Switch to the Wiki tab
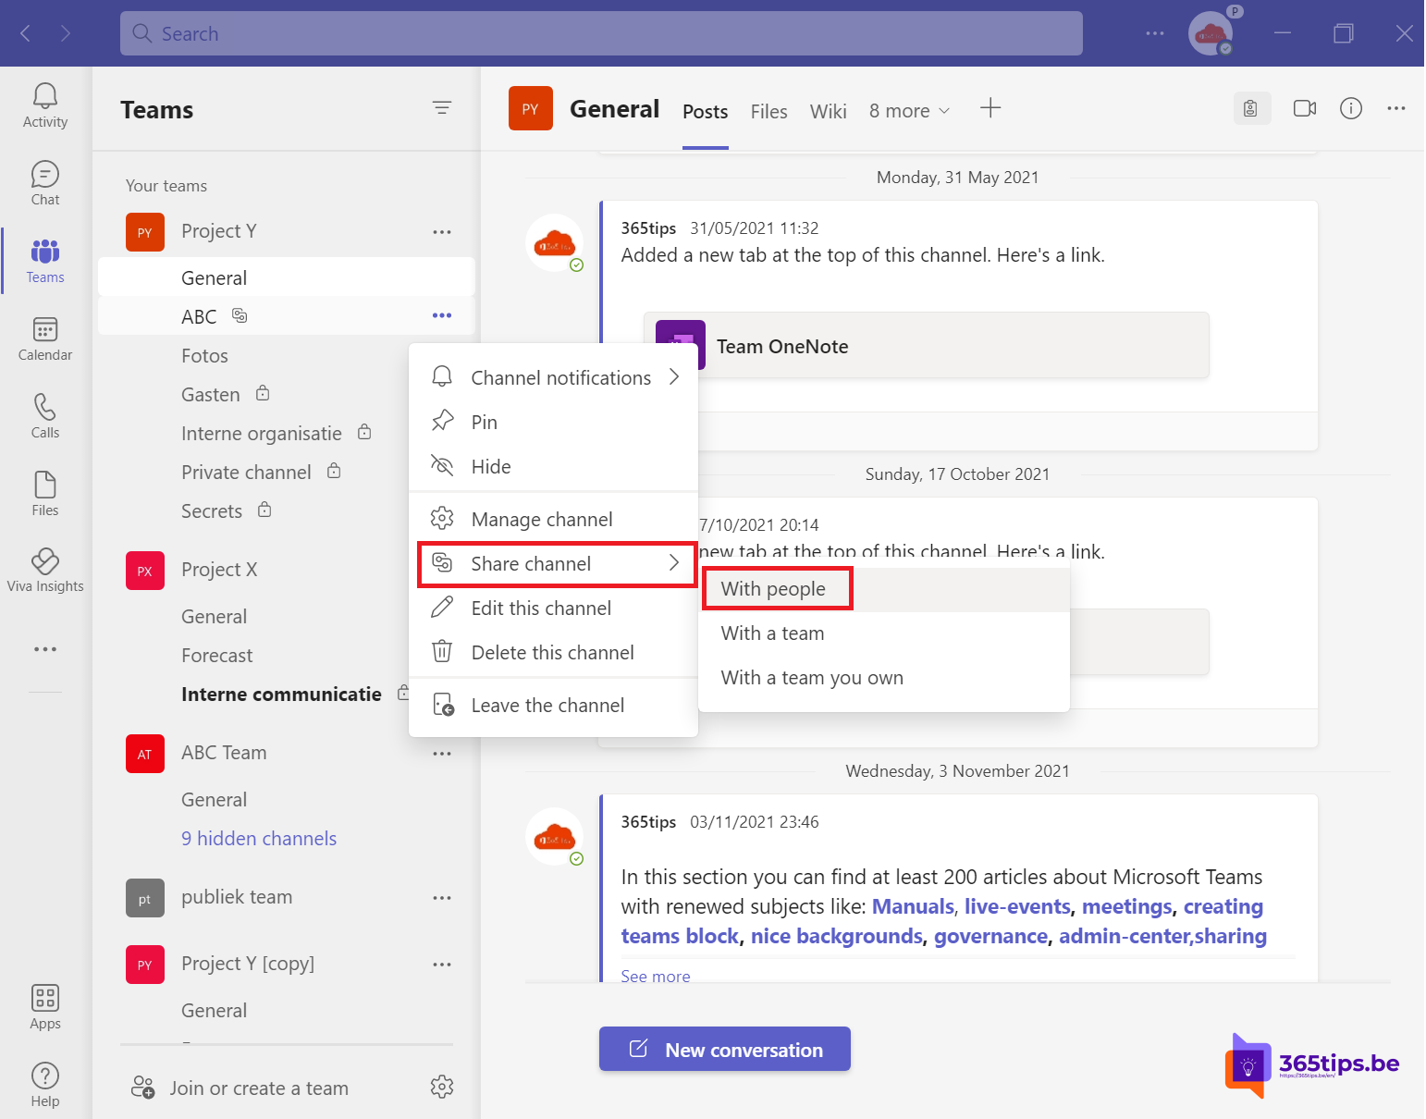This screenshot has width=1426, height=1119. point(828,111)
